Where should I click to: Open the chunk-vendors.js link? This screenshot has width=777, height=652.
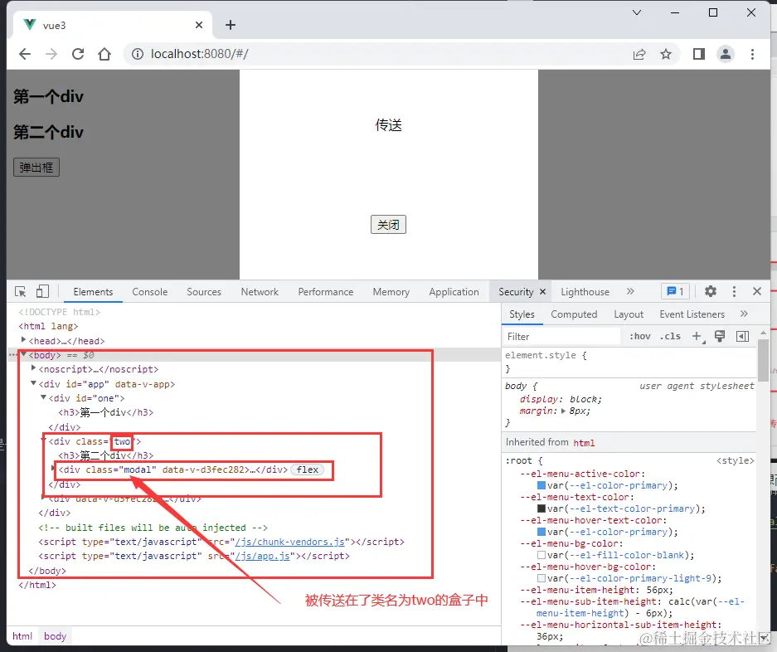click(290, 542)
